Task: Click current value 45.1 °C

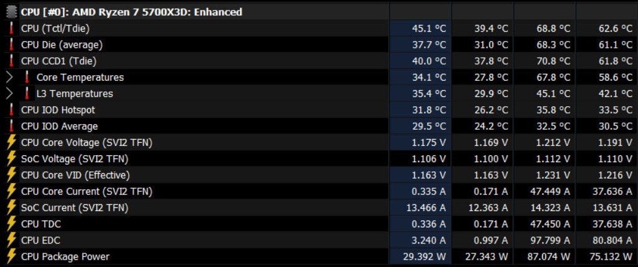Action: 429,29
